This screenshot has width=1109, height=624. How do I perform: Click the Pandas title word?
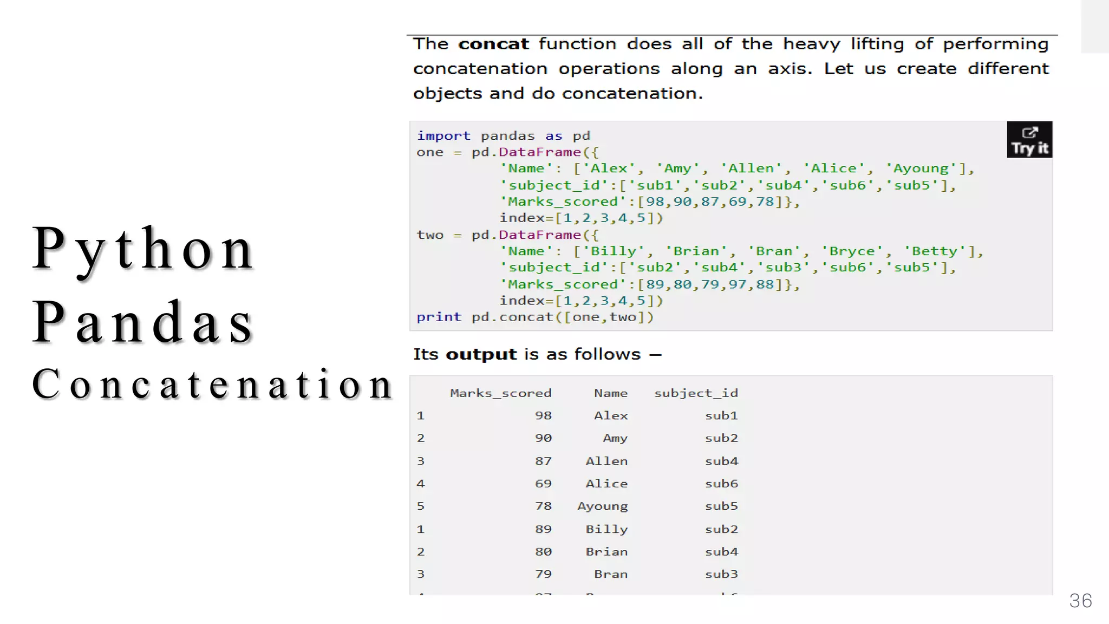pyautogui.click(x=143, y=322)
